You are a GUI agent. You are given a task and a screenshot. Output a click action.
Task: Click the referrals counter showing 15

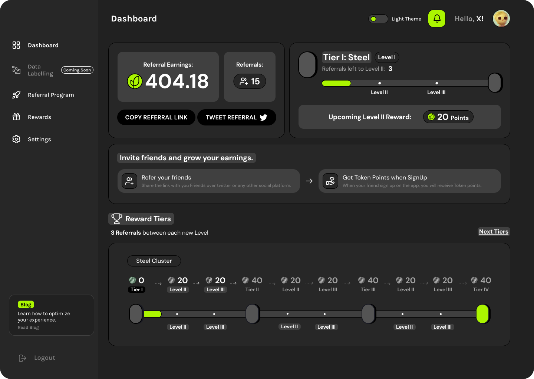click(250, 81)
